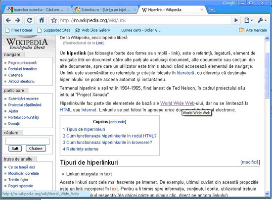Open a new tab with the plus button
The image size is (272, 200).
click(212, 10)
